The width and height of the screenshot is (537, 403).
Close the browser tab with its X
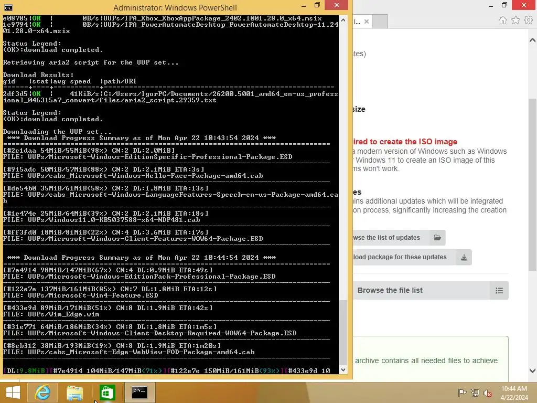click(367, 22)
